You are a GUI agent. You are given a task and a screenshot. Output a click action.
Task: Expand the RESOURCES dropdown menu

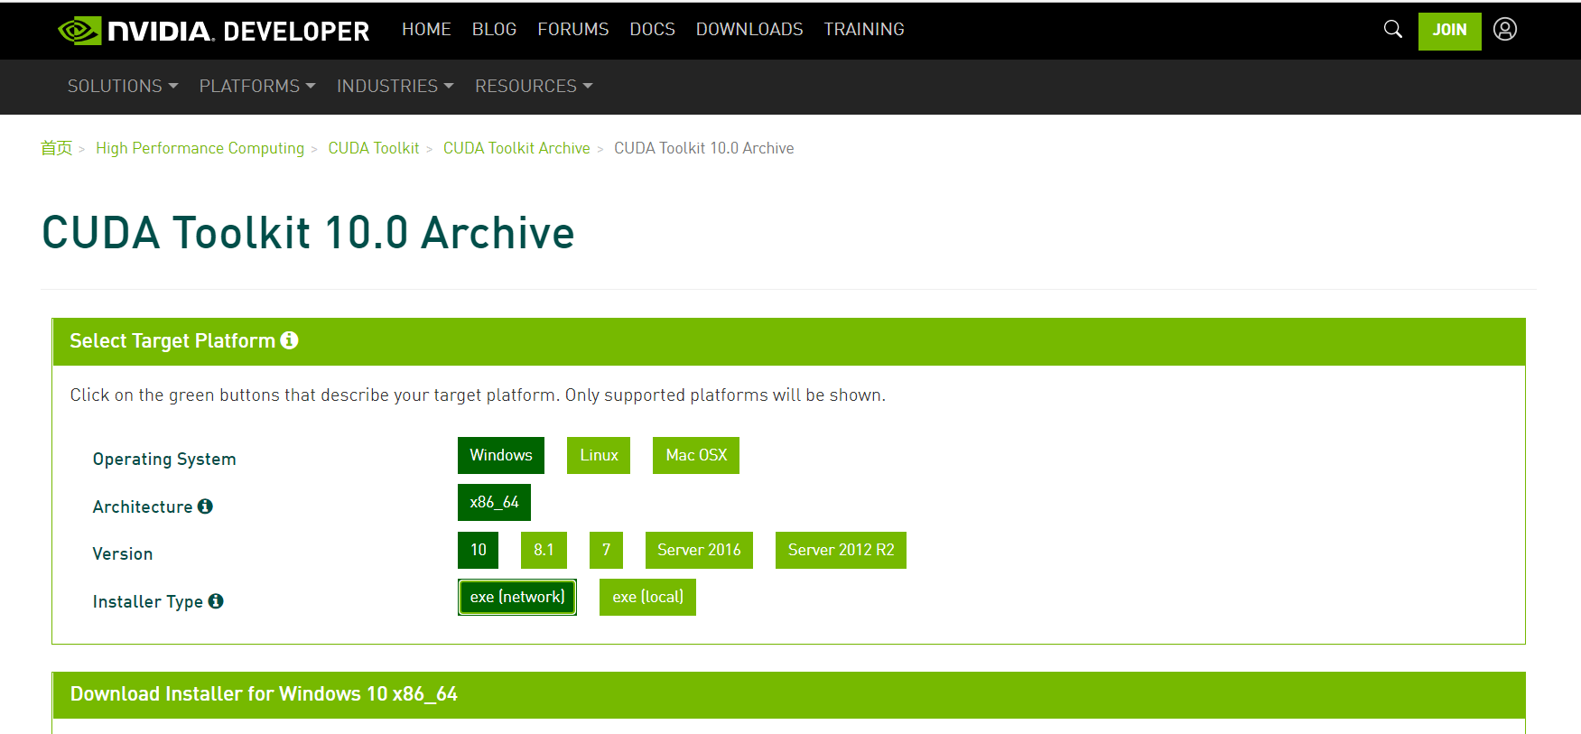tap(534, 86)
